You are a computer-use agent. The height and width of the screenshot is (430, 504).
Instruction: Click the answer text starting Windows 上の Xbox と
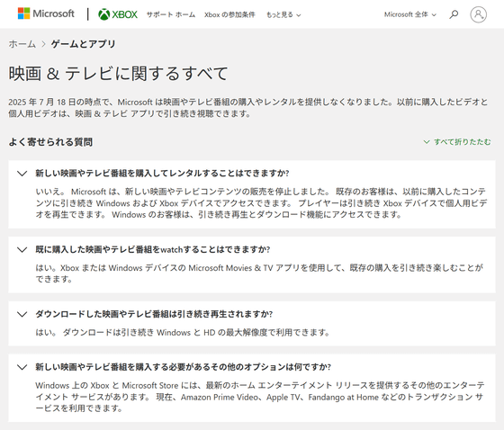tap(260, 397)
